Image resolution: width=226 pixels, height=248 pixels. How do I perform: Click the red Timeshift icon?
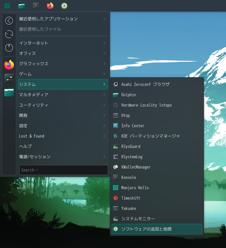[x=116, y=198]
